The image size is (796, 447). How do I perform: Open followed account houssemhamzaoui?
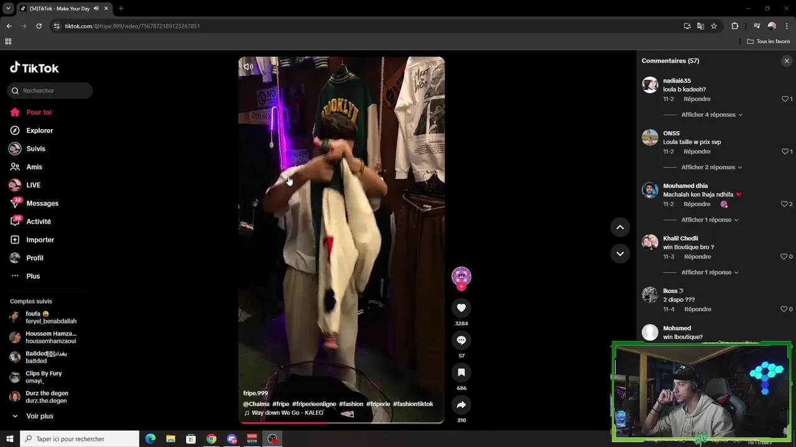pyautogui.click(x=44, y=337)
